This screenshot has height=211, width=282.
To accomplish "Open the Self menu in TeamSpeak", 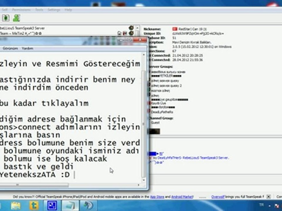I will coord(5,10).
